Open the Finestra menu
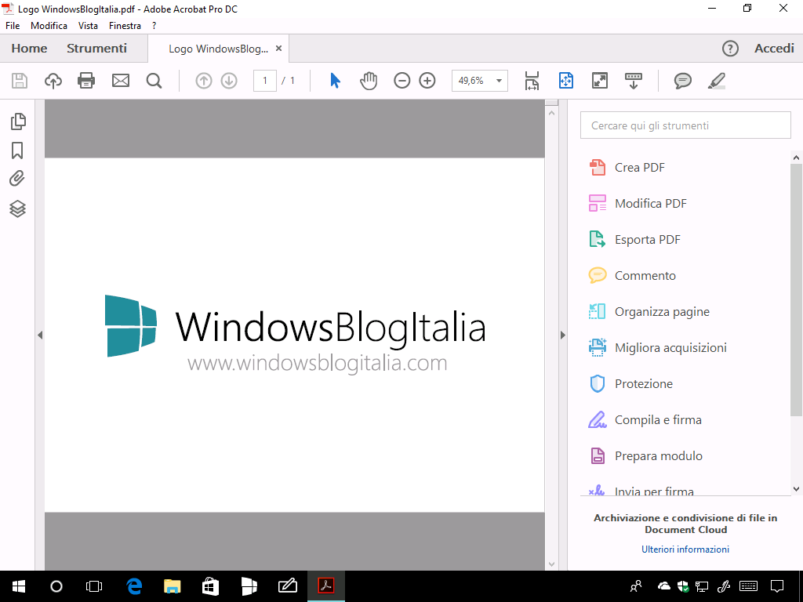 [125, 26]
